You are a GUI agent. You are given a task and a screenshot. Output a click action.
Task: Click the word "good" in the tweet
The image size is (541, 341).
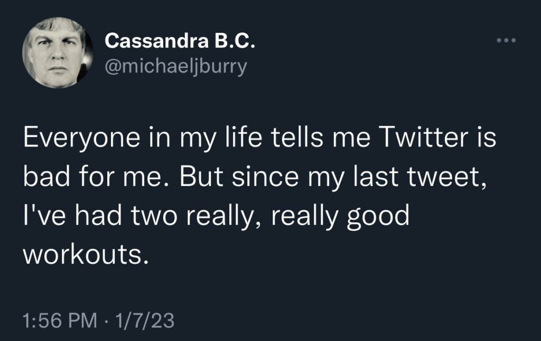378,216
